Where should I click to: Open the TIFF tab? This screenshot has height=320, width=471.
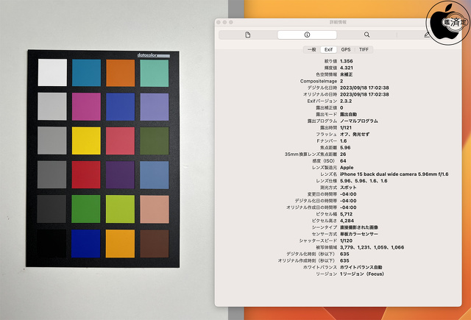click(364, 49)
